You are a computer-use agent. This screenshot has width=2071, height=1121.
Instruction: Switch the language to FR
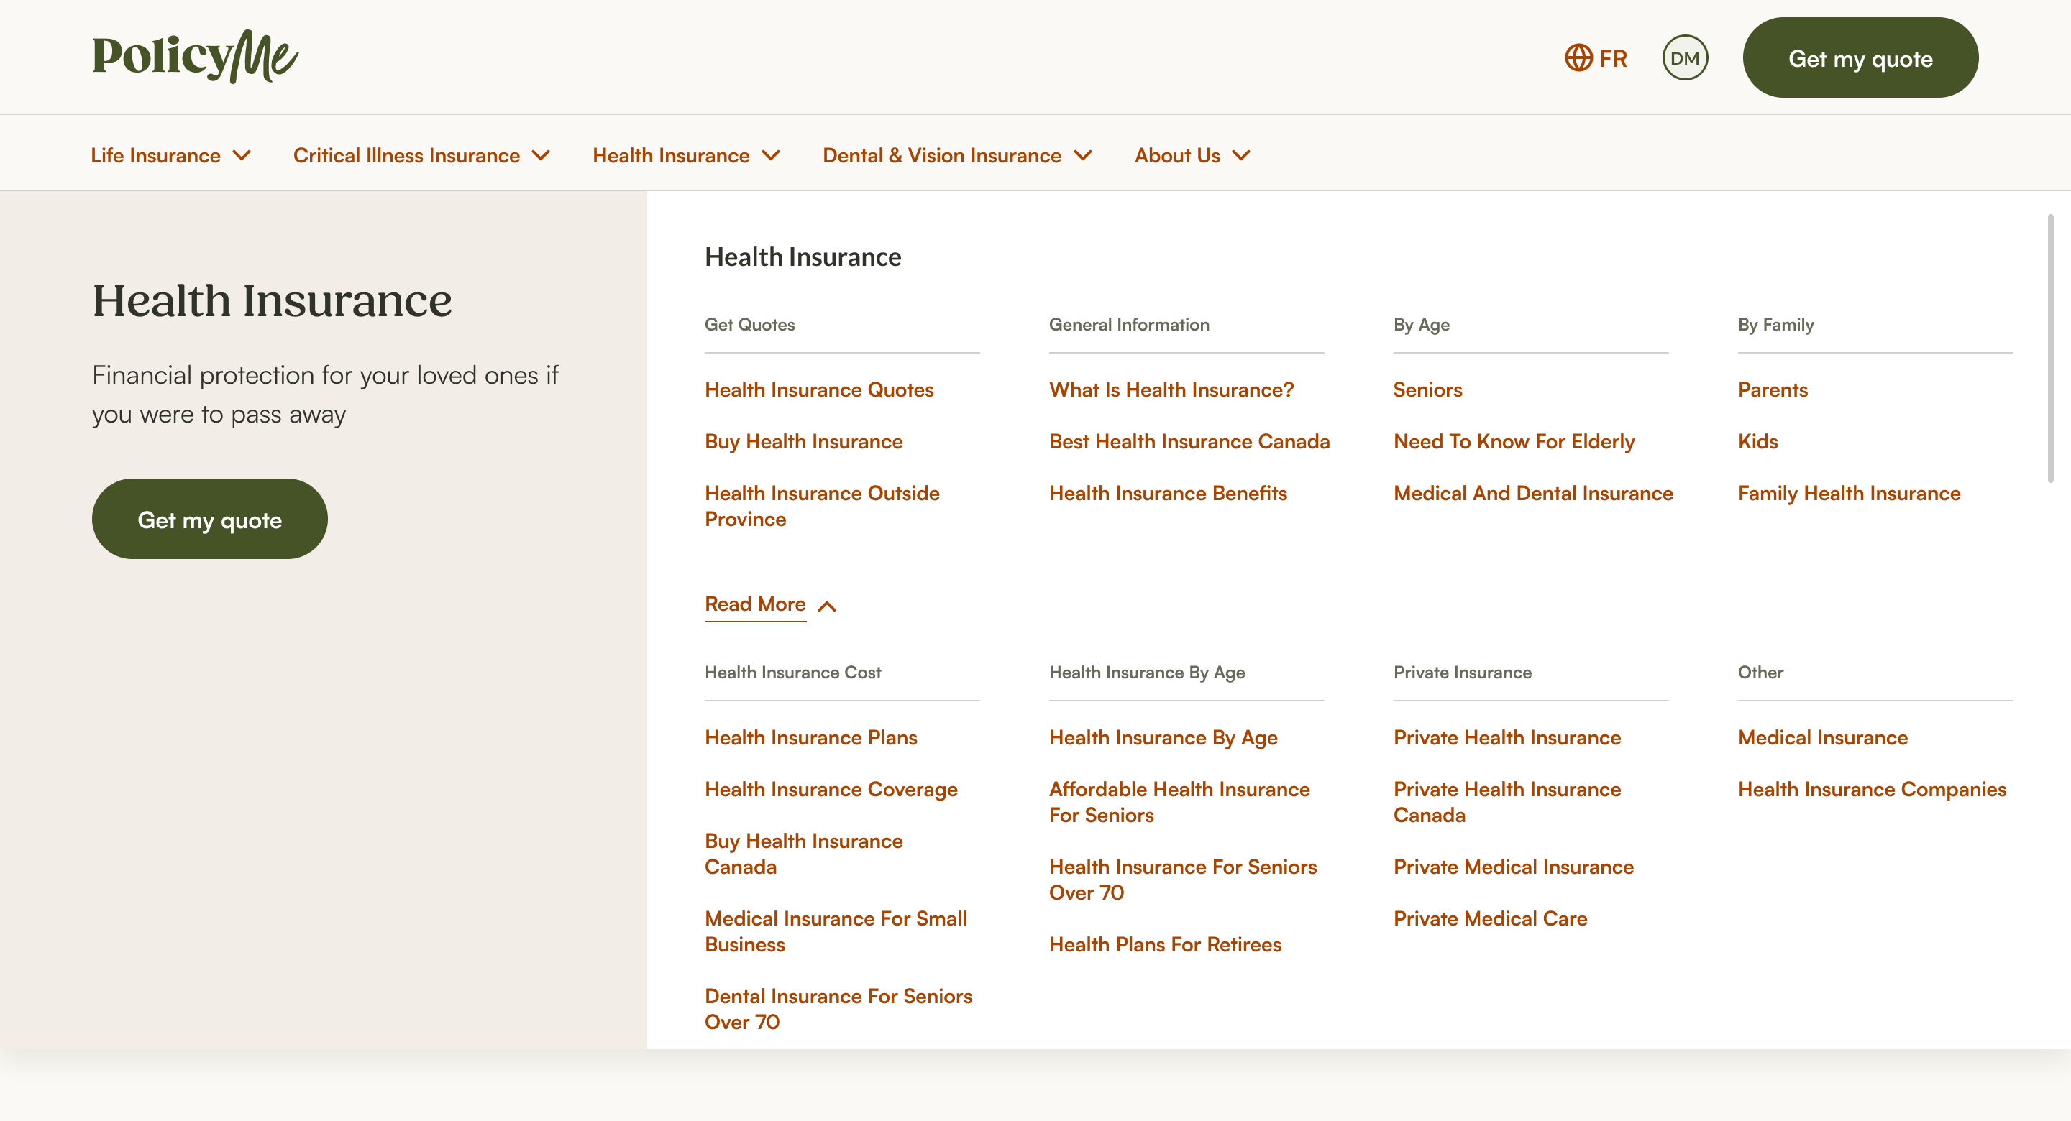[1613, 59]
